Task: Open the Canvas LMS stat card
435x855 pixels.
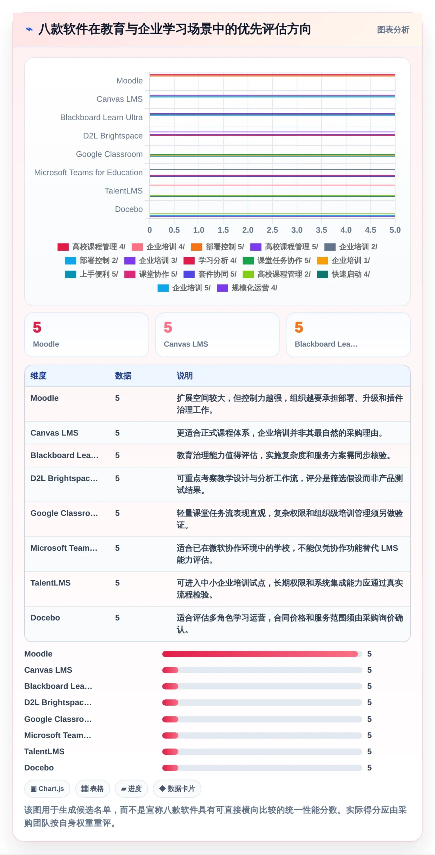Action: [x=217, y=335]
